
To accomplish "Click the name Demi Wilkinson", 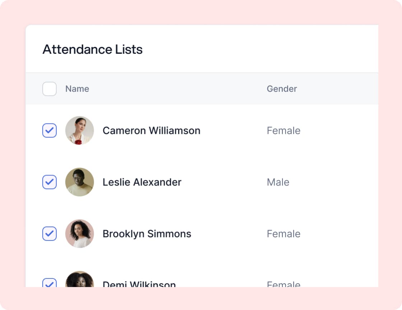I will click(139, 284).
